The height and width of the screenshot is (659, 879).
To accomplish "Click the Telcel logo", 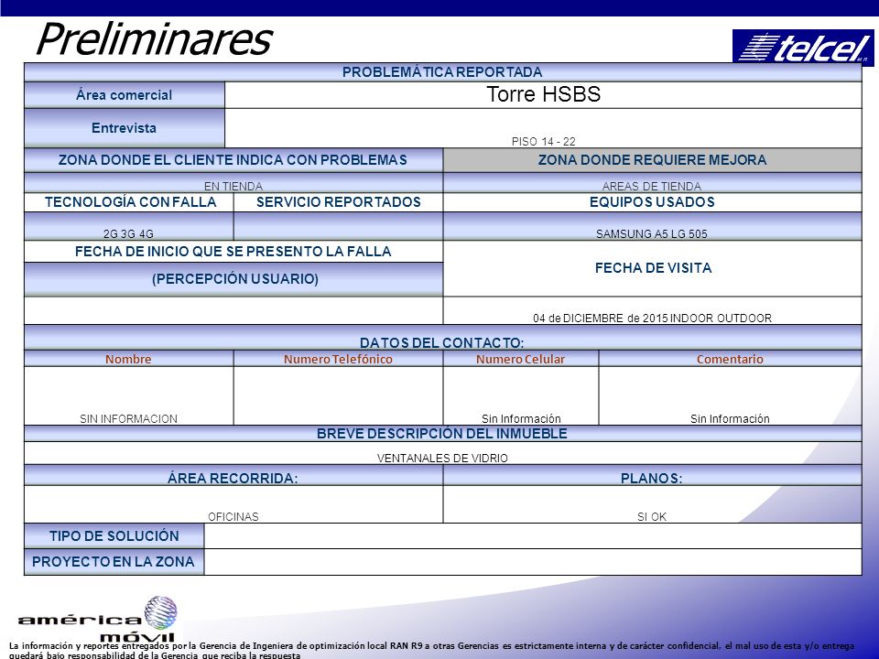I will [802, 47].
